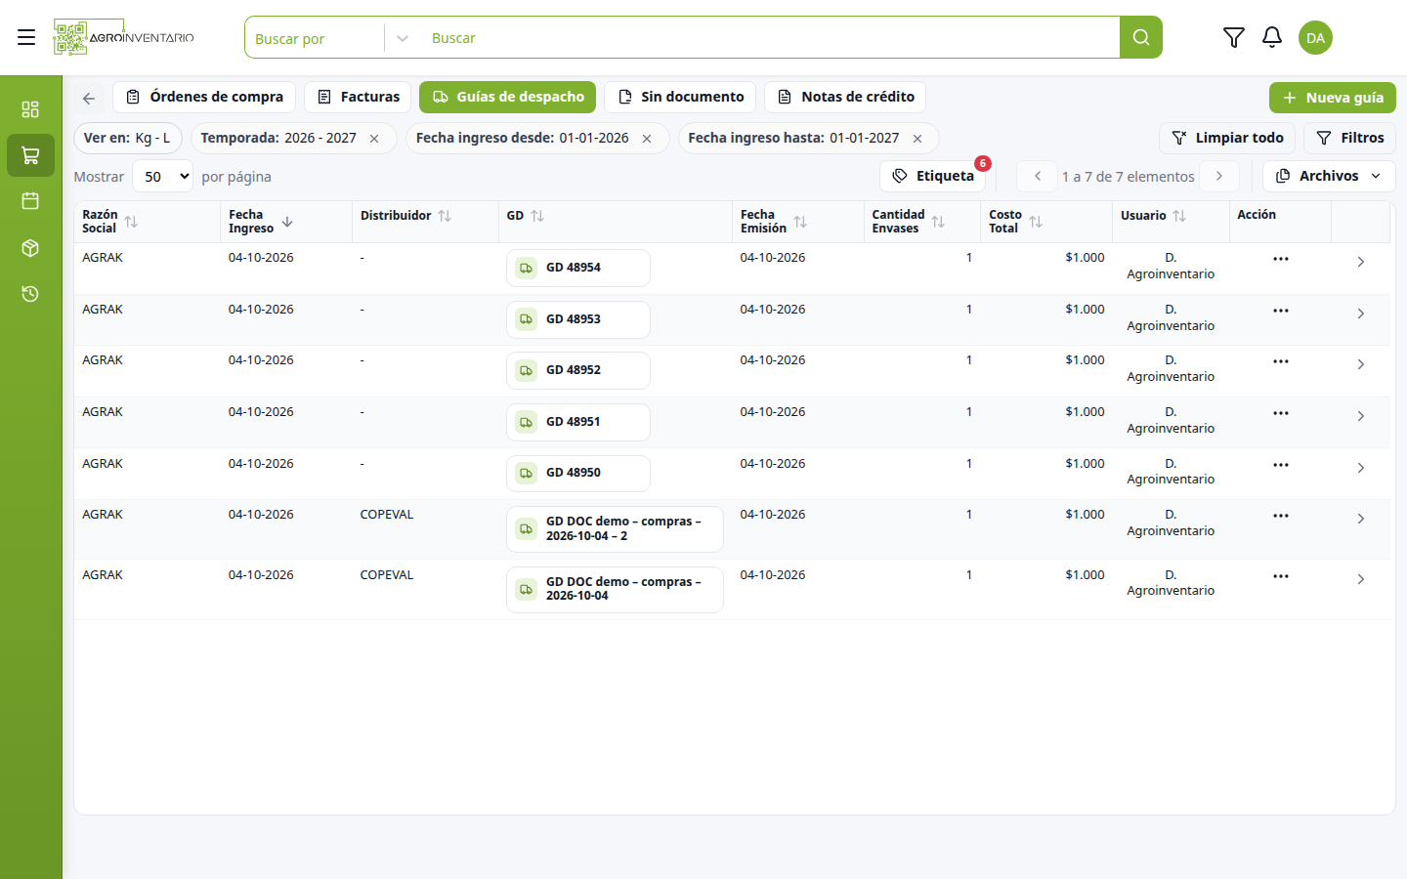This screenshot has width=1407, height=879.
Task: Click the notifications bell icon
Action: pyautogui.click(x=1272, y=37)
